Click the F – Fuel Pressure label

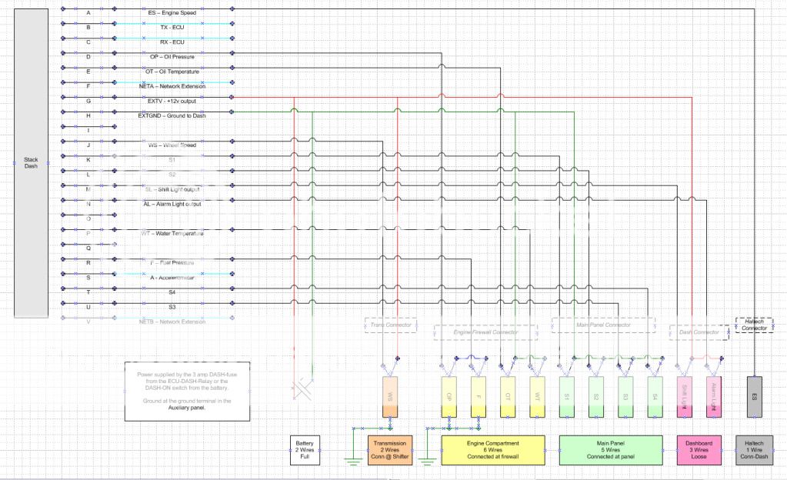[172, 262]
